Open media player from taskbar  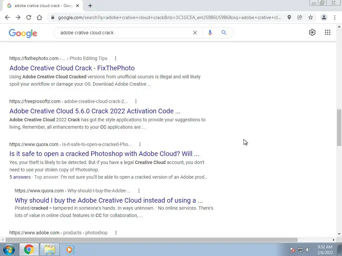click(69, 249)
